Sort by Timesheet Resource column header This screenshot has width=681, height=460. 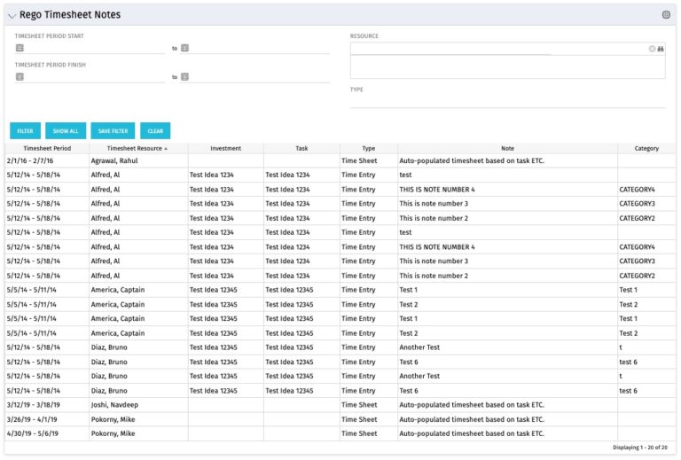[134, 148]
